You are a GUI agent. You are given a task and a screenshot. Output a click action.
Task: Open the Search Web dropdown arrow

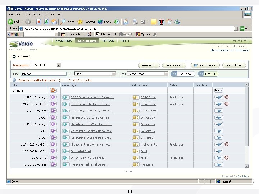click(x=83, y=34)
